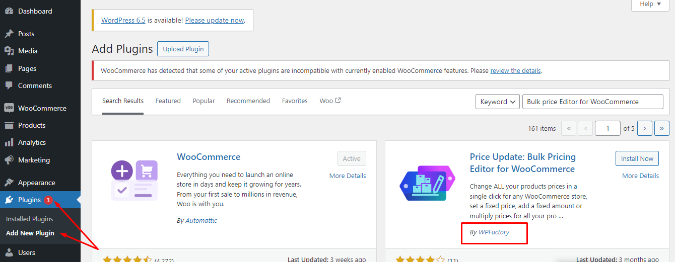Click More Details on WooCommerce card
This screenshot has width=675, height=262.
(x=348, y=176)
